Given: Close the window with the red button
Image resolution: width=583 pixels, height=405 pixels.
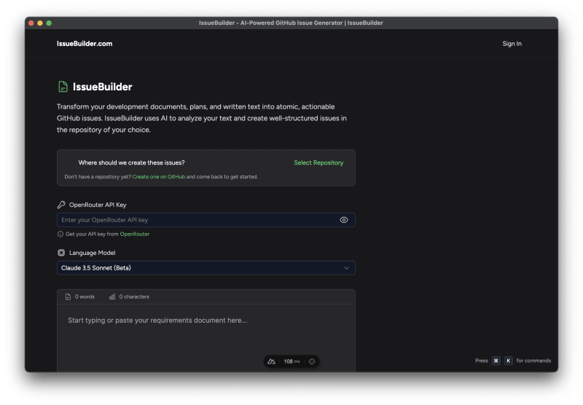Looking at the screenshot, I should (x=31, y=23).
